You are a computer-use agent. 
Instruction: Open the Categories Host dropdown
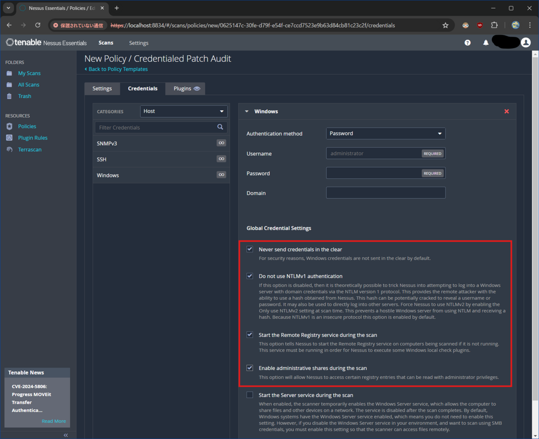point(184,111)
